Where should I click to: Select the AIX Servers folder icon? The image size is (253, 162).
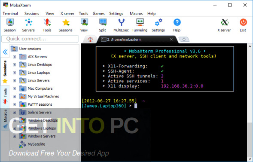23,57
